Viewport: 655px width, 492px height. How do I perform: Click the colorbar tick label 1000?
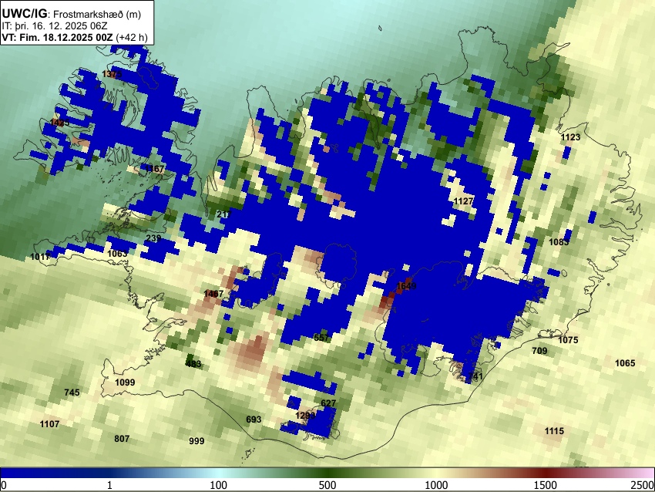(x=436, y=485)
